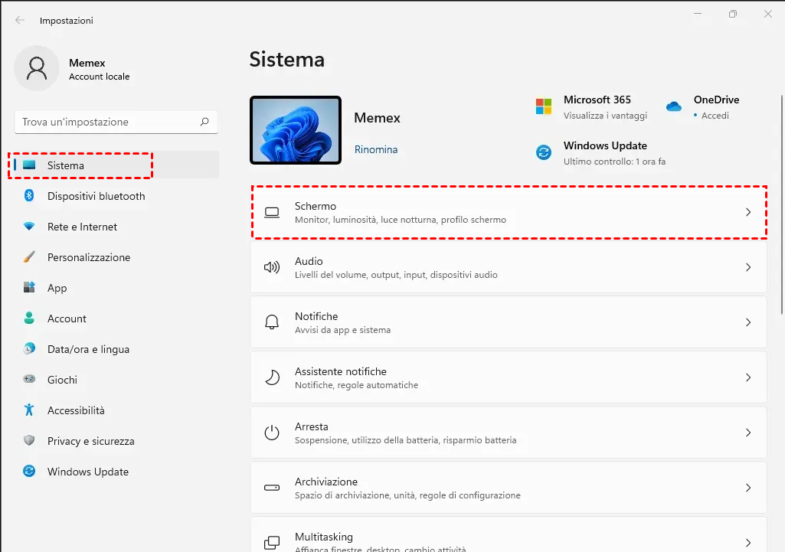The width and height of the screenshot is (785, 552).
Task: Expand the Audio settings chevron
Action: click(x=748, y=267)
